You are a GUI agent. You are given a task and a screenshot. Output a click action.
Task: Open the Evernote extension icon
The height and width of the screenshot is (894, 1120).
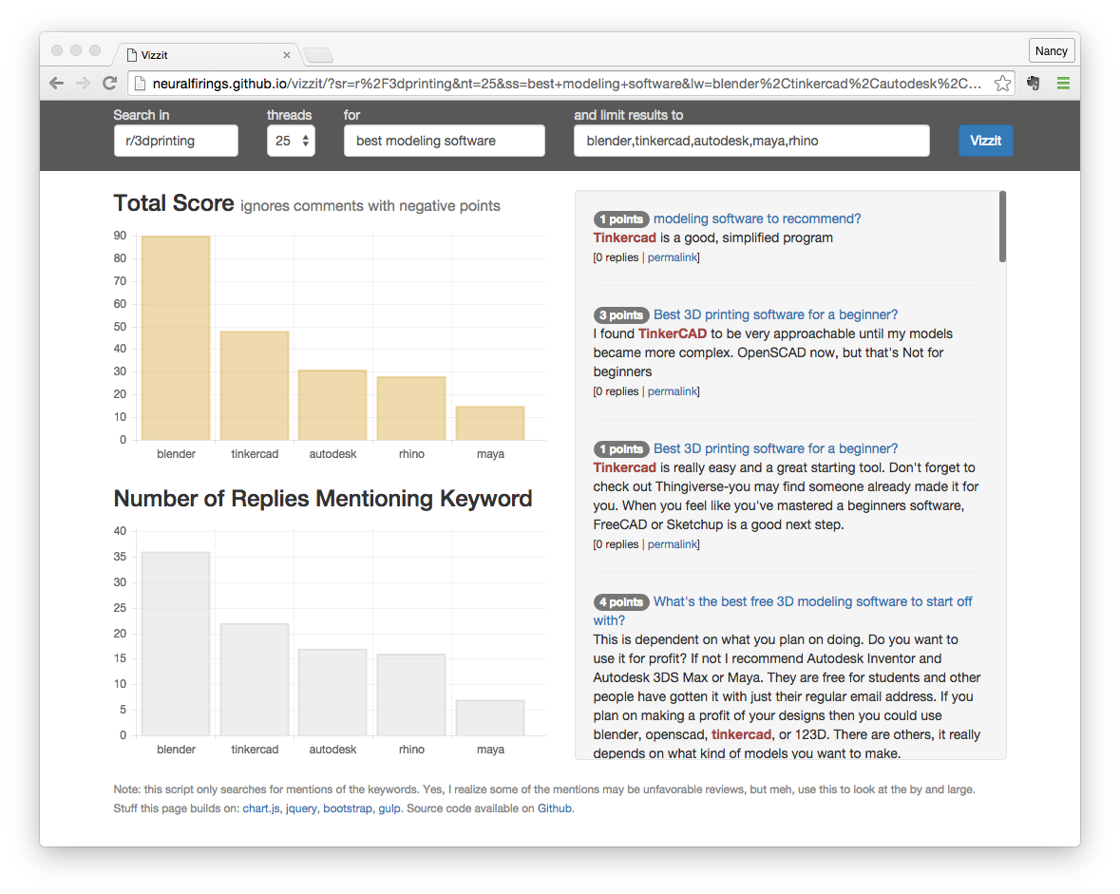pos(1033,84)
